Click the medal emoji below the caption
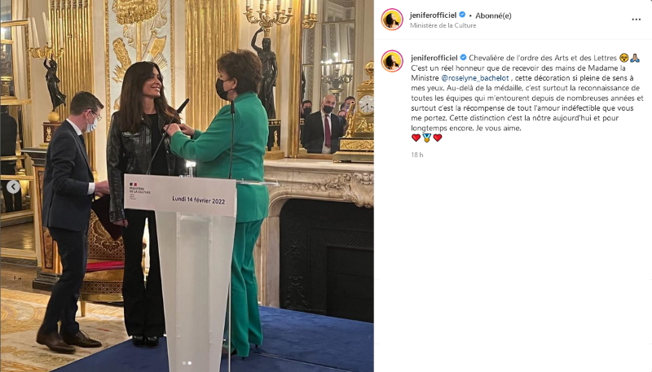The width and height of the screenshot is (652, 372). coord(426,138)
